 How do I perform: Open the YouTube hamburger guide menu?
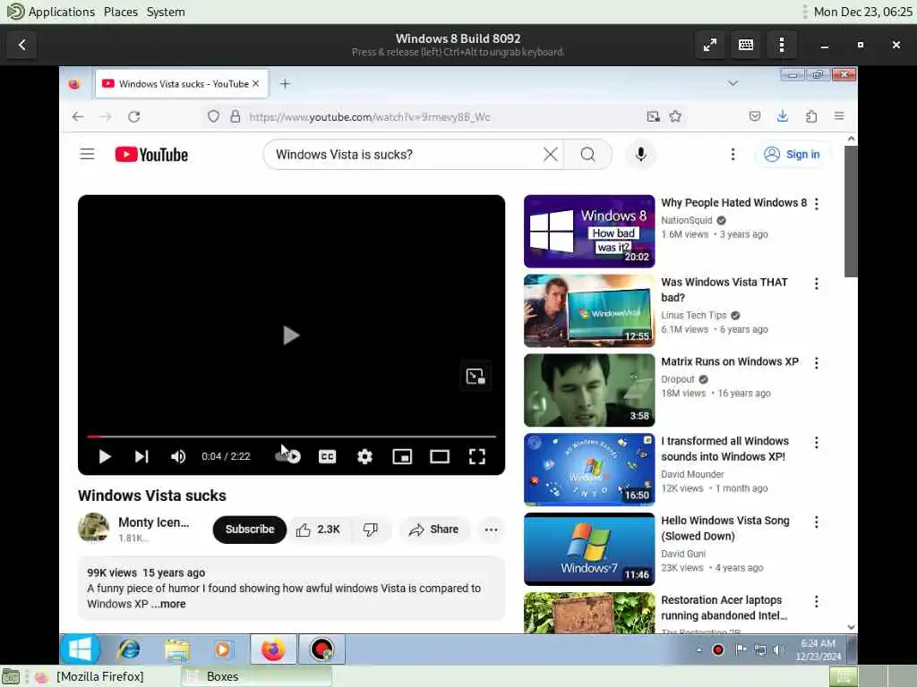pos(87,154)
